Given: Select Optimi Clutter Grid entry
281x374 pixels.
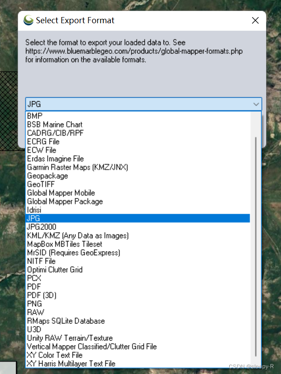Looking at the screenshot, I should pos(138,270).
